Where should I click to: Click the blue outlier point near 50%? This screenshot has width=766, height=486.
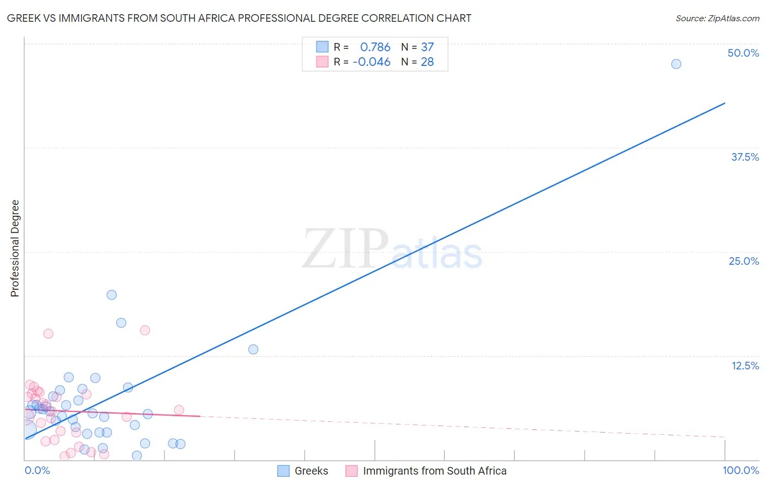click(676, 64)
